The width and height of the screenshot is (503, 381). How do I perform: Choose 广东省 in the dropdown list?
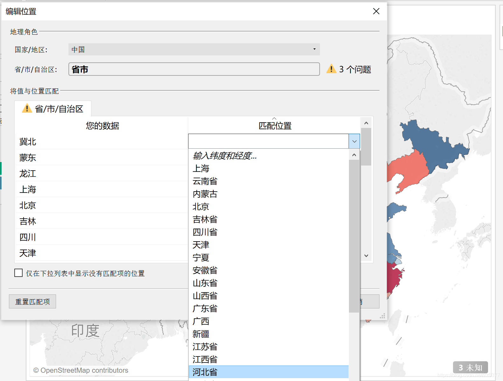coord(269,308)
